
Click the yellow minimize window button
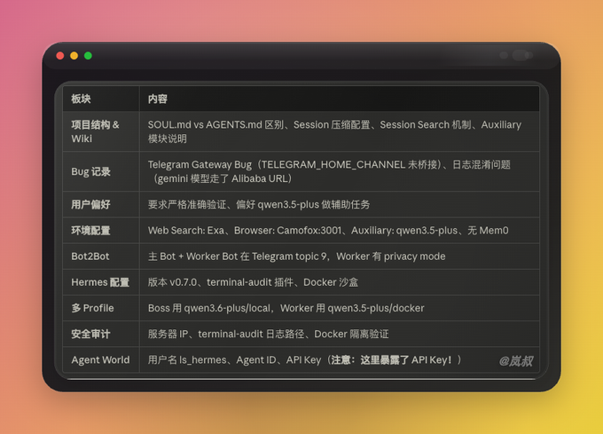pyautogui.click(x=74, y=56)
